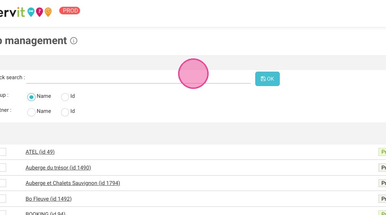
Task: Tick the checkbox for Bo Fleuve row
Action: pyautogui.click(x=3, y=199)
